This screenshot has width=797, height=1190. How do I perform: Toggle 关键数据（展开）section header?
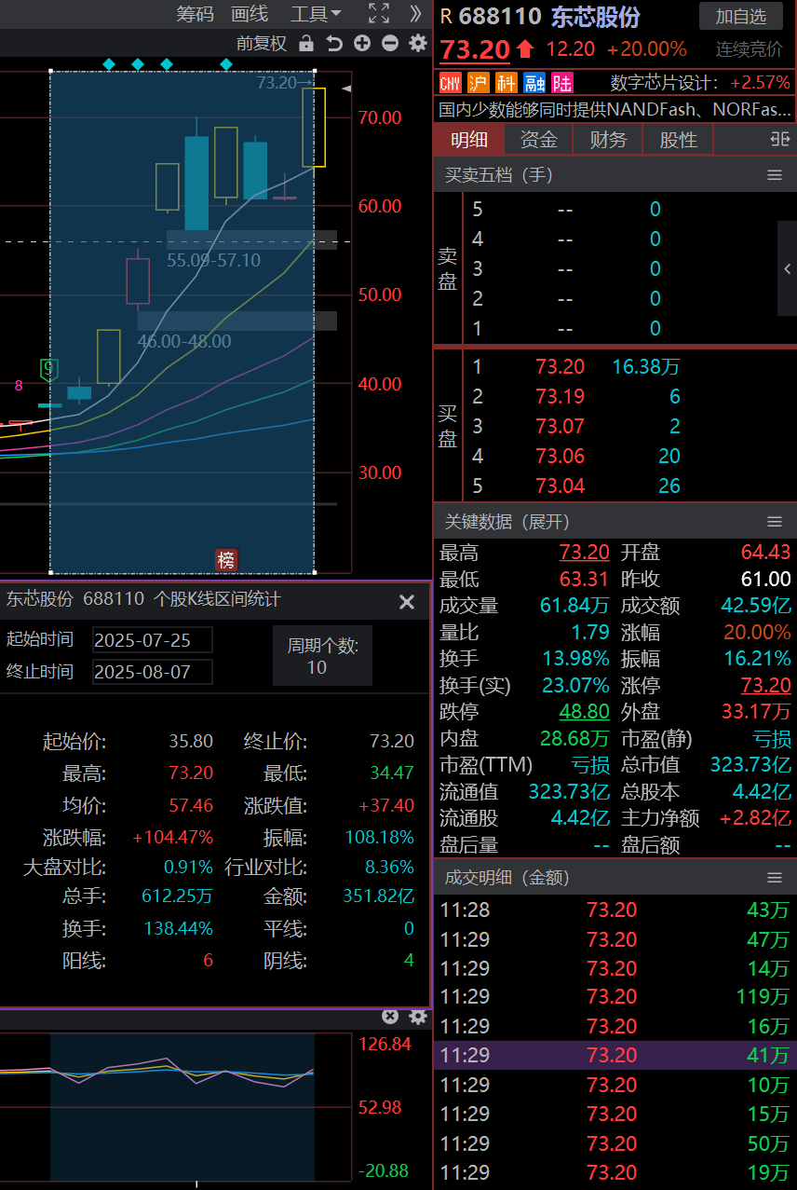(507, 522)
